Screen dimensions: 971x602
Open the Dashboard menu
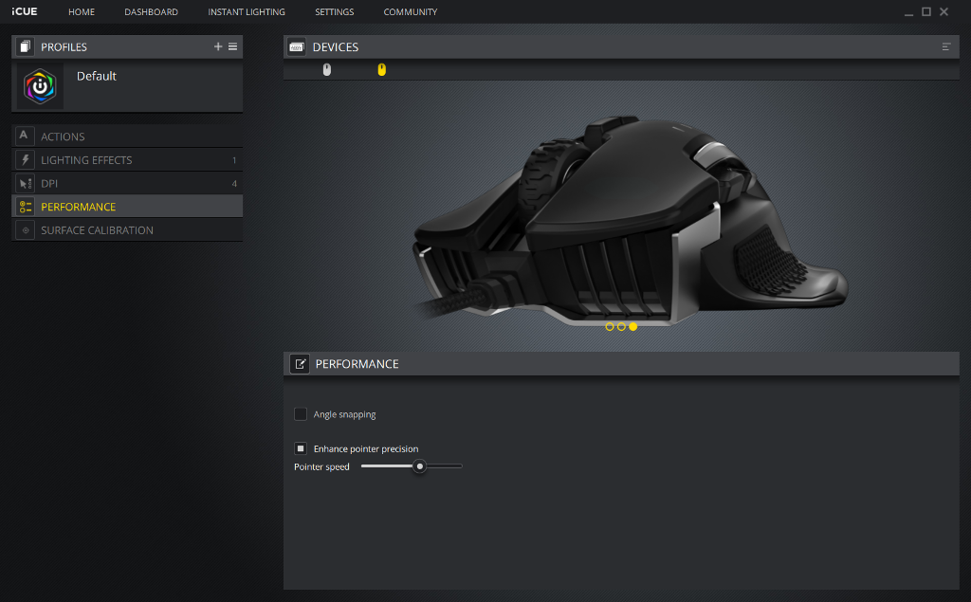151,12
